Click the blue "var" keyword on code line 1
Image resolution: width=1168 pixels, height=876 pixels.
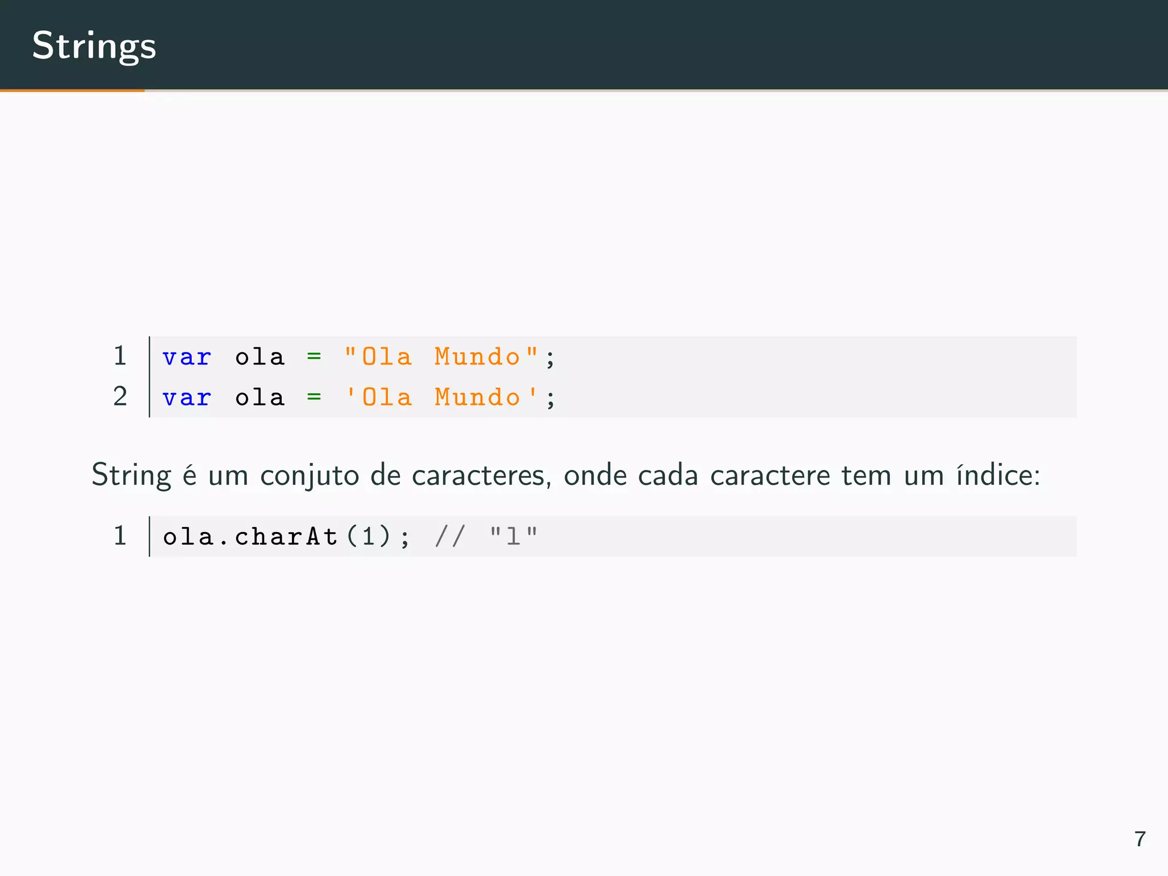click(186, 358)
